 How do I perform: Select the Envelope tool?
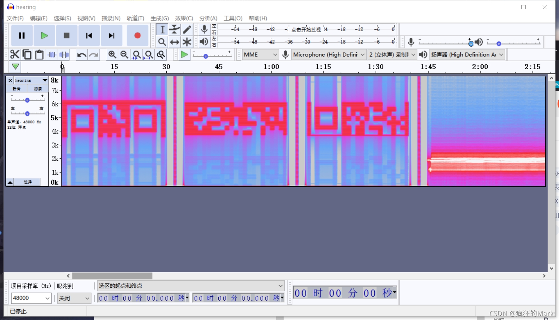tap(175, 30)
